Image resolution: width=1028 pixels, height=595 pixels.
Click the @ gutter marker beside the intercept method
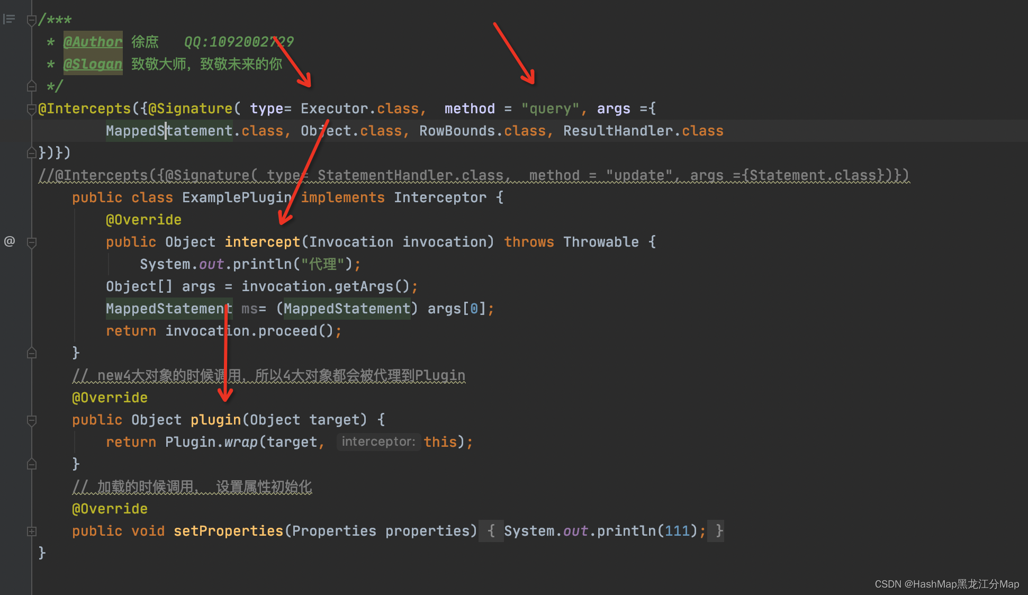(x=10, y=241)
